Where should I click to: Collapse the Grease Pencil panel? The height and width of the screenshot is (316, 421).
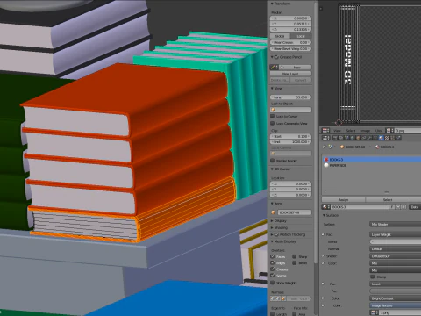272,57
